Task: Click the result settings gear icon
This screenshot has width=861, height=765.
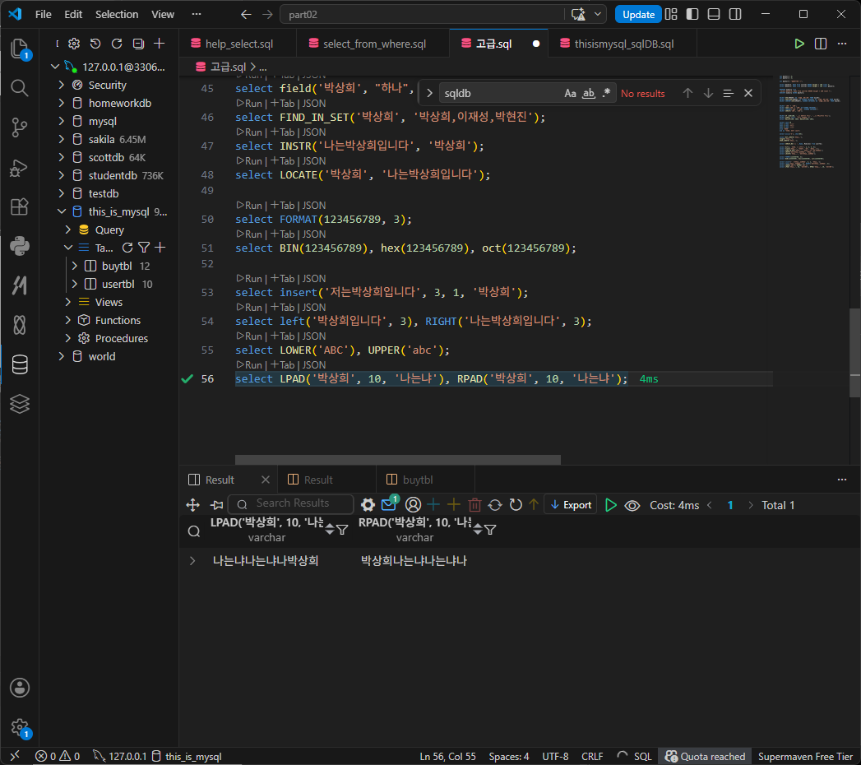Action: (368, 505)
